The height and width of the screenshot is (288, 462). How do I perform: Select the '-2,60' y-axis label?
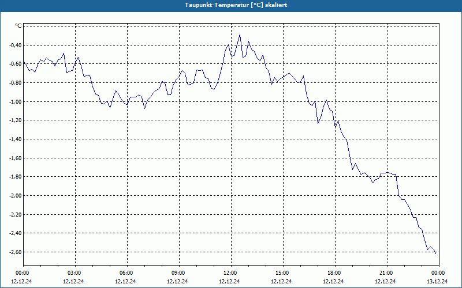pyautogui.click(x=16, y=252)
